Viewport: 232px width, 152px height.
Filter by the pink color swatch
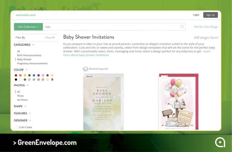click(43, 75)
